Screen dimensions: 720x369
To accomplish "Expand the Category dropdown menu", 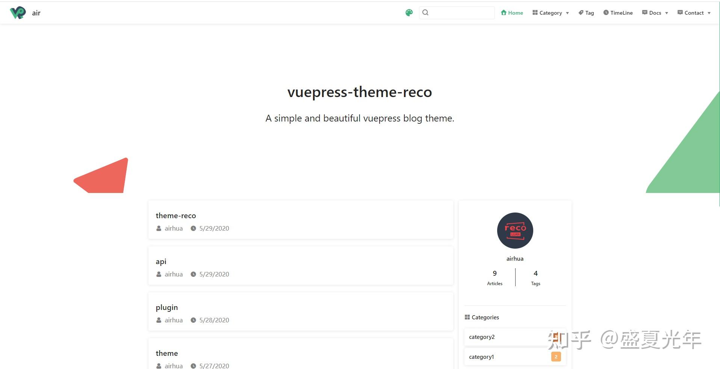I will (550, 12).
